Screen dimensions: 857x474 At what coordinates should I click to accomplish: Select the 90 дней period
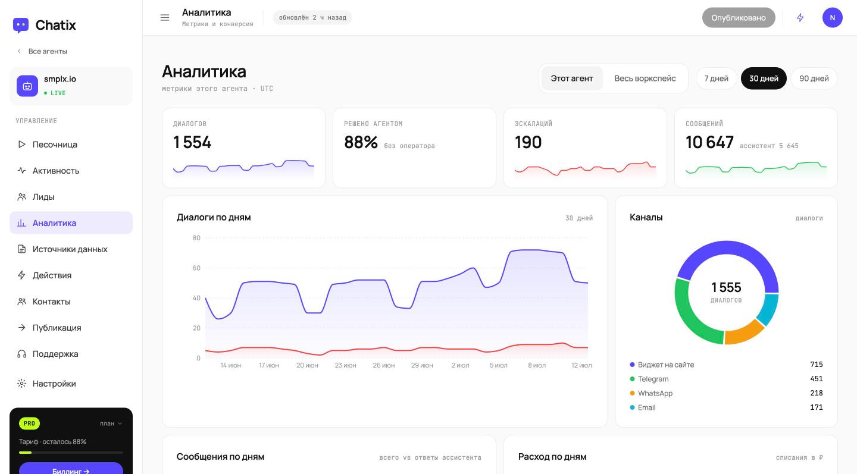[x=814, y=79]
